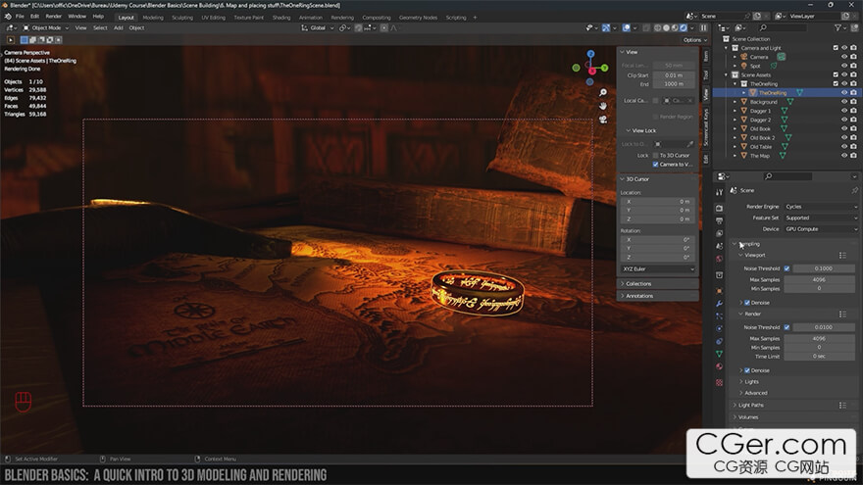Screen dimensions: 863x485
Task: Open Scene properties tab icon
Action: pyautogui.click(x=720, y=246)
